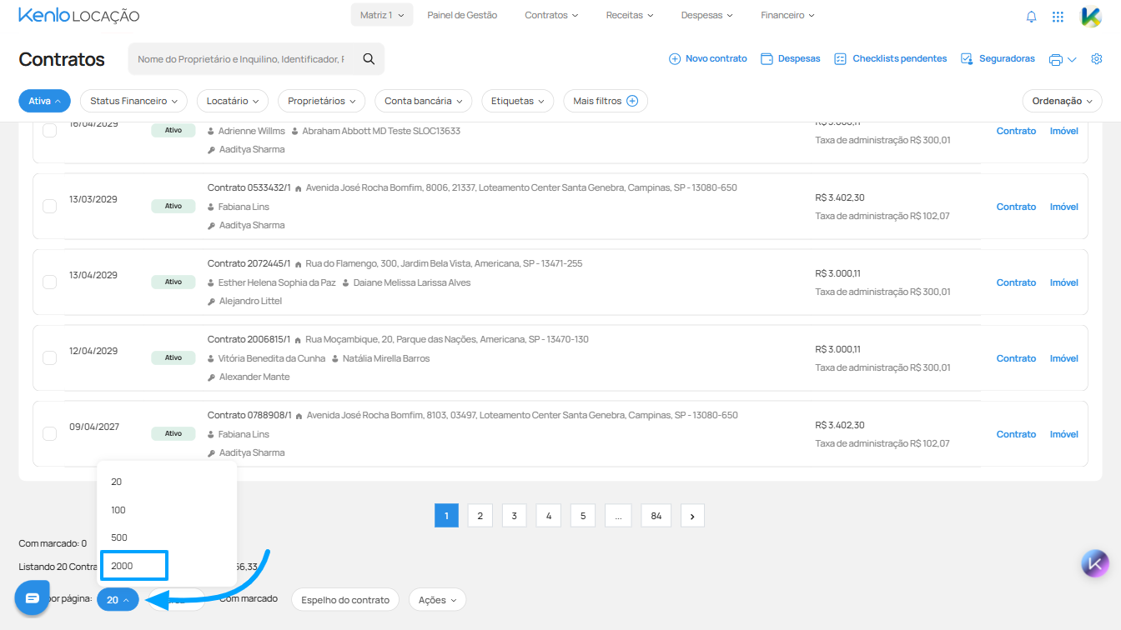Click key-holder name Alexander Mante
This screenshot has width=1121, height=630.
[254, 377]
